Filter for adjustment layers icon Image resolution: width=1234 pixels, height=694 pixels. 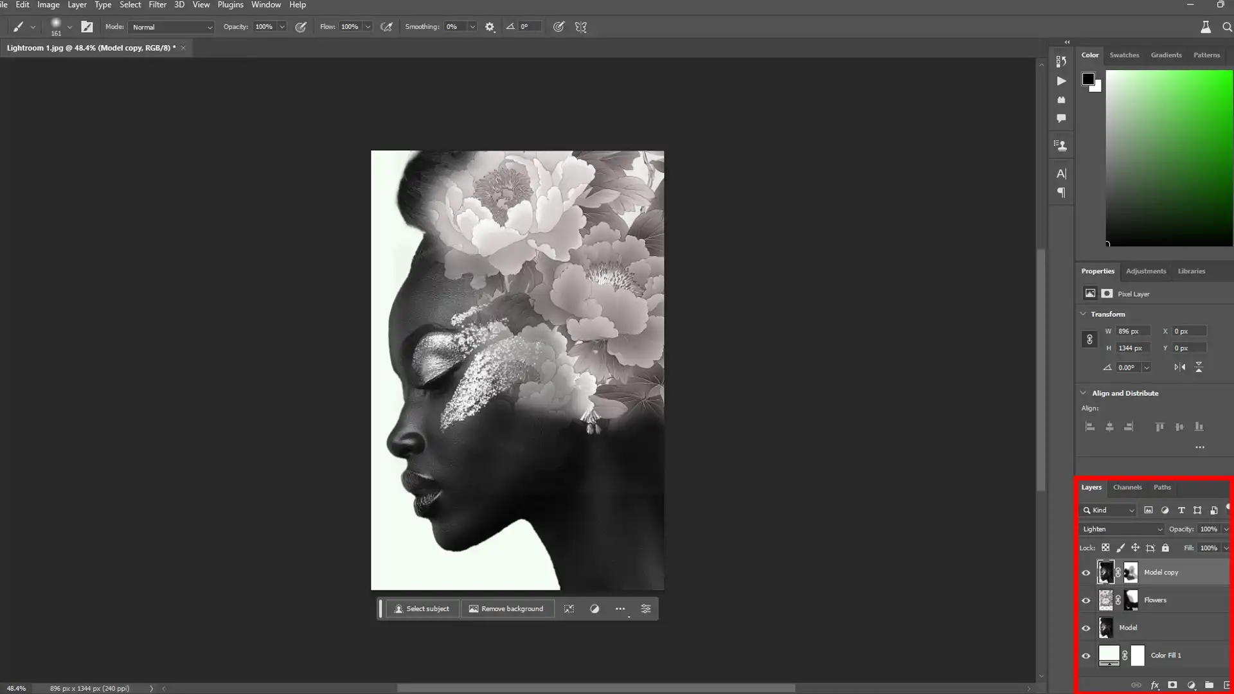coord(1165,510)
